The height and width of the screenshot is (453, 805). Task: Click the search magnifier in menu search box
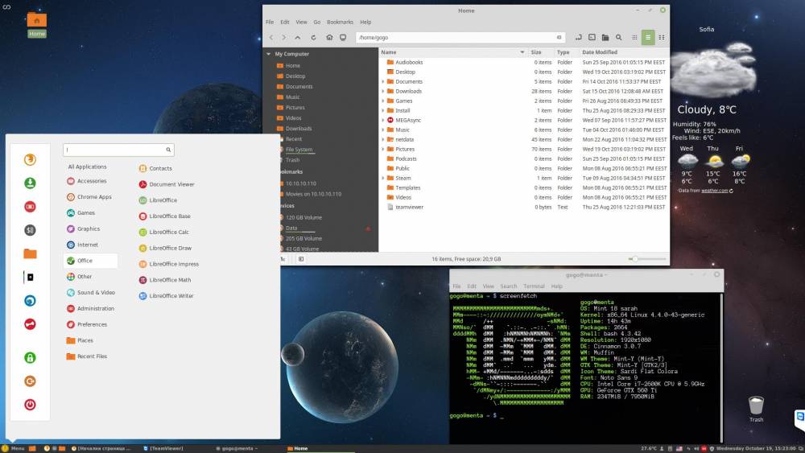point(168,150)
